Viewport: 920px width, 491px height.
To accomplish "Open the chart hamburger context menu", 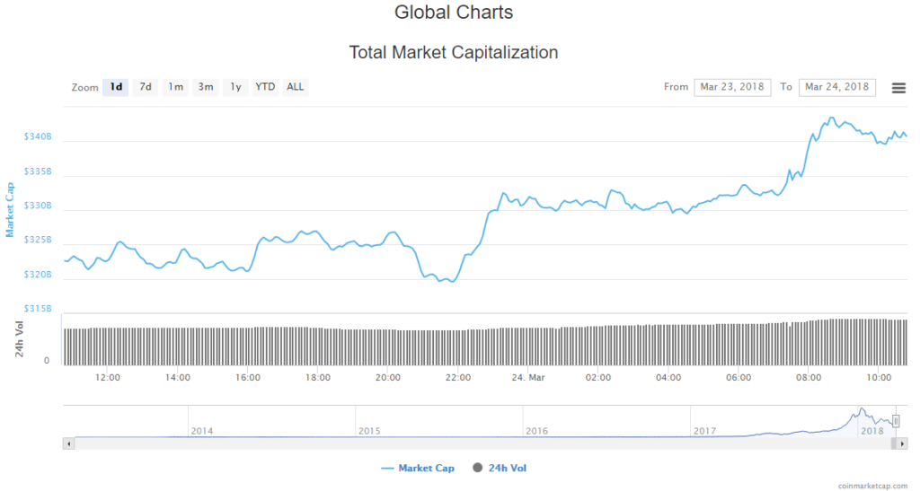I will (898, 87).
